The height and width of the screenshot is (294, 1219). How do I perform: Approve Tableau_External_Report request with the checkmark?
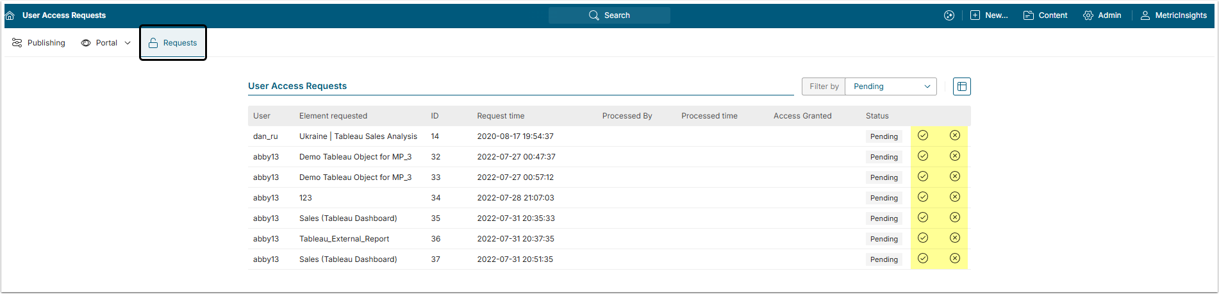point(923,238)
